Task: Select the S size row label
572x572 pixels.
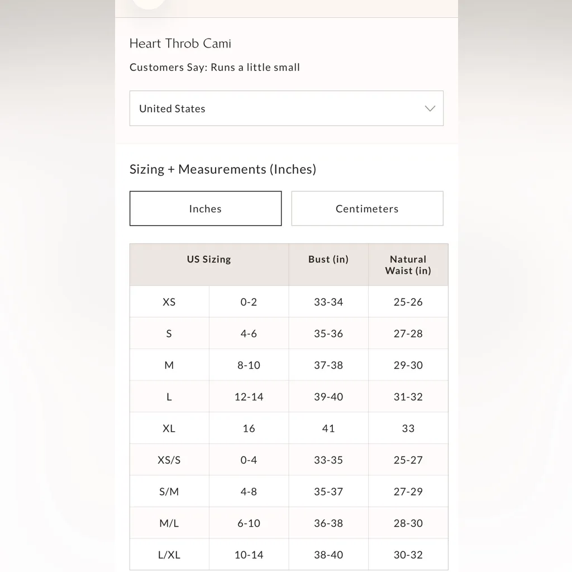Action: pyautogui.click(x=169, y=333)
